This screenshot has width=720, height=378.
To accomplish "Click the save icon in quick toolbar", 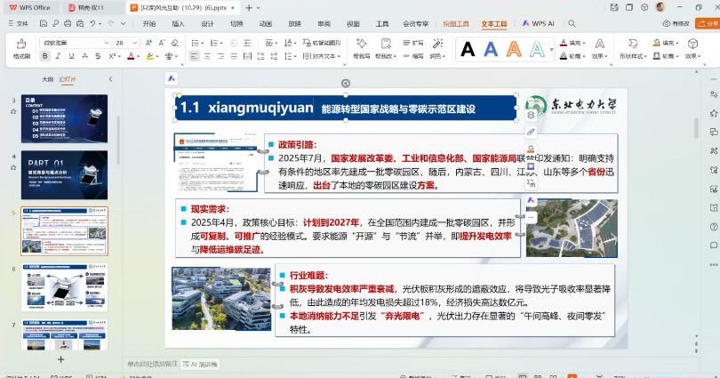I will (45, 24).
